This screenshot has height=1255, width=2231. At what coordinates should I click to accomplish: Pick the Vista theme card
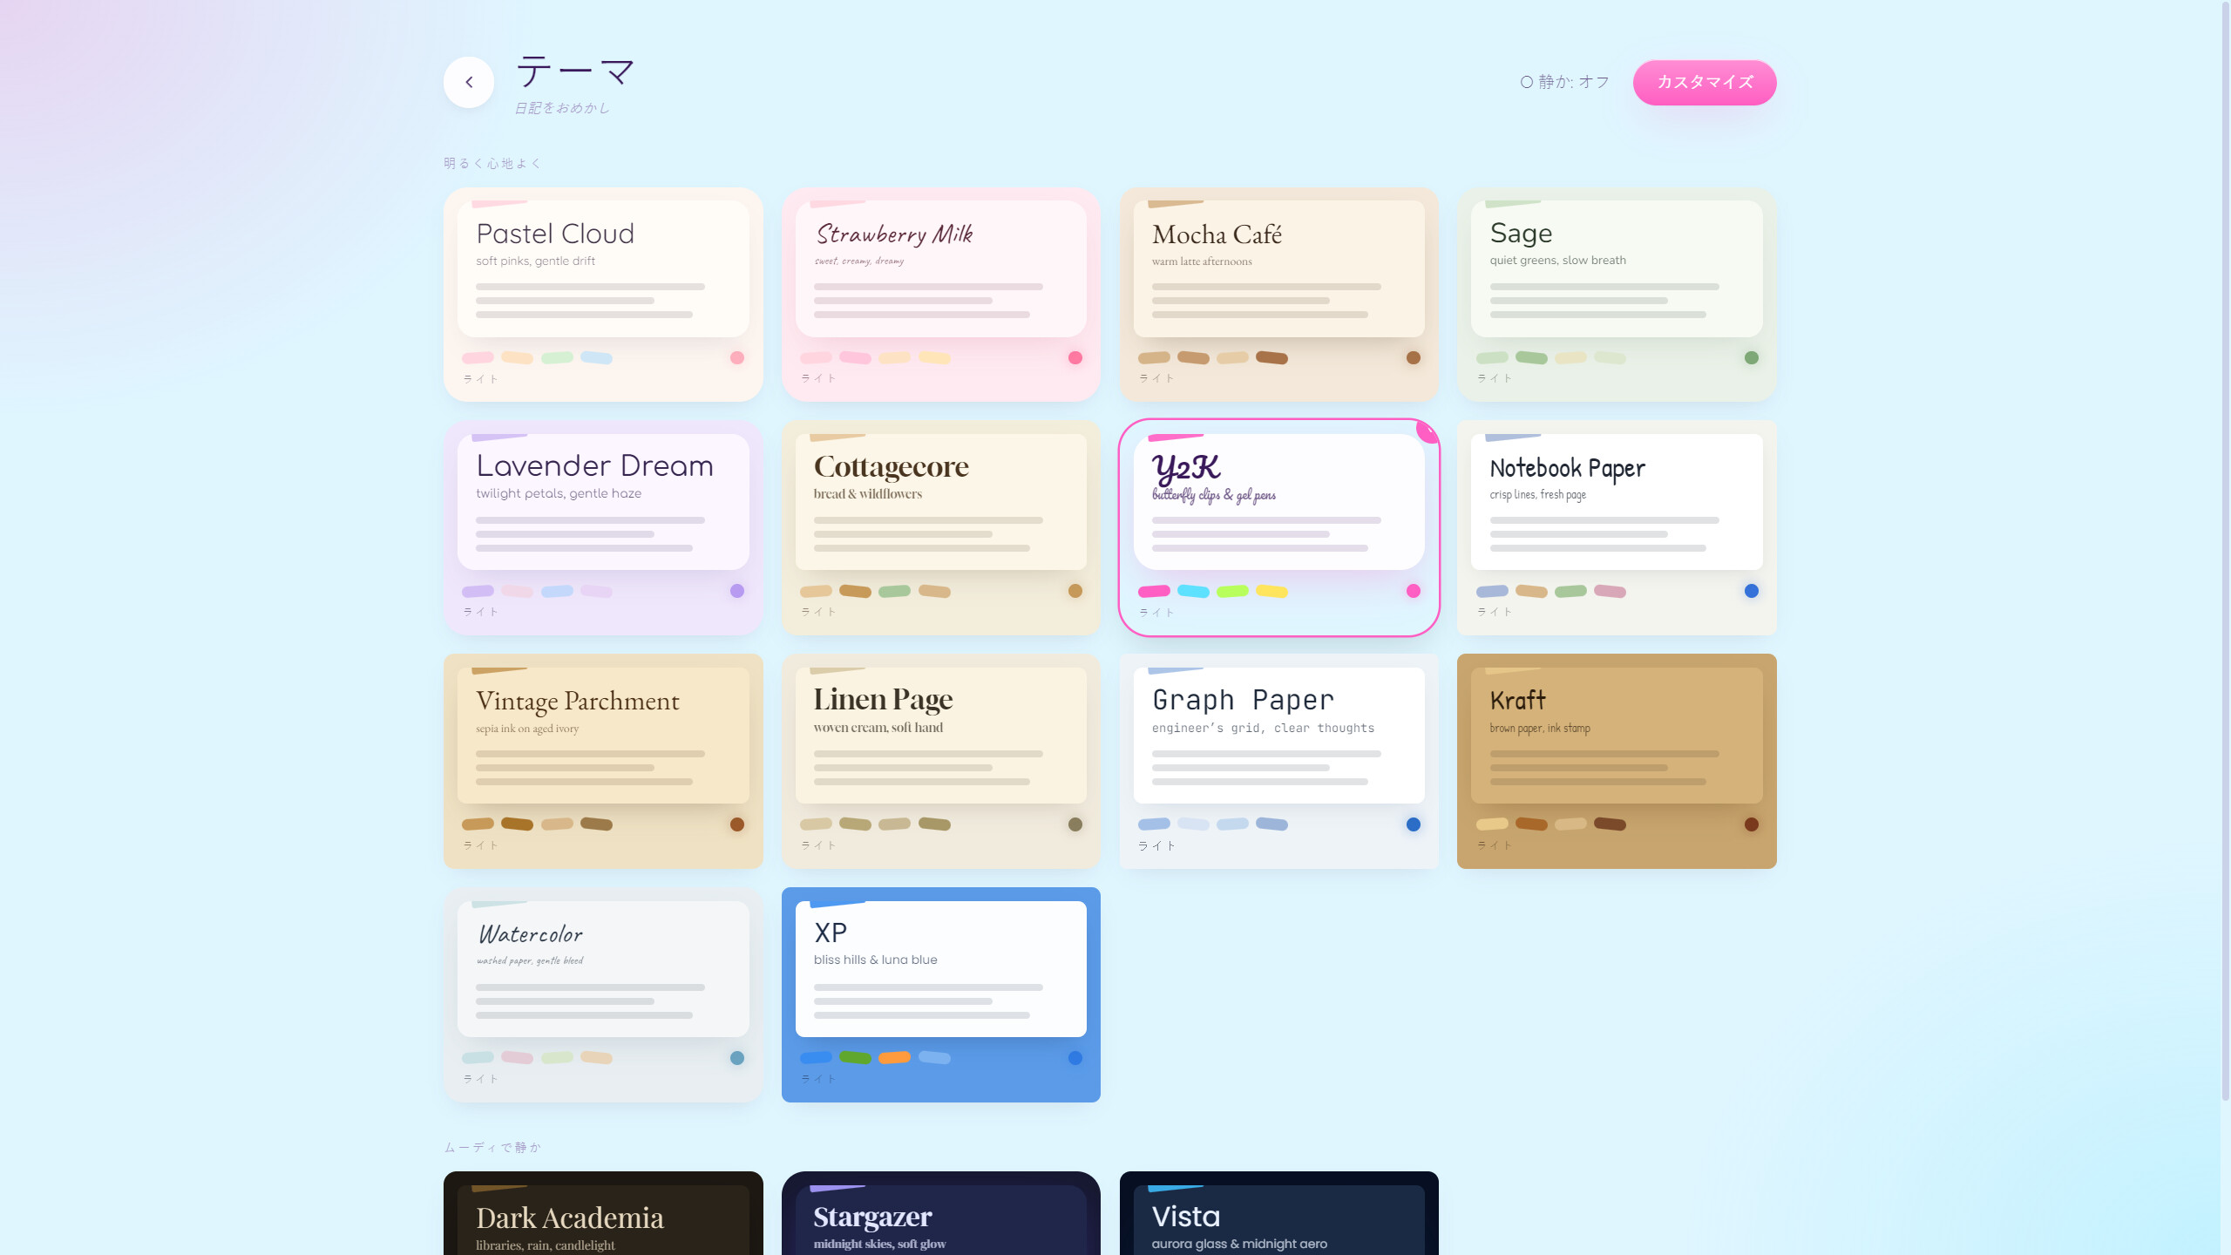tap(1278, 1213)
